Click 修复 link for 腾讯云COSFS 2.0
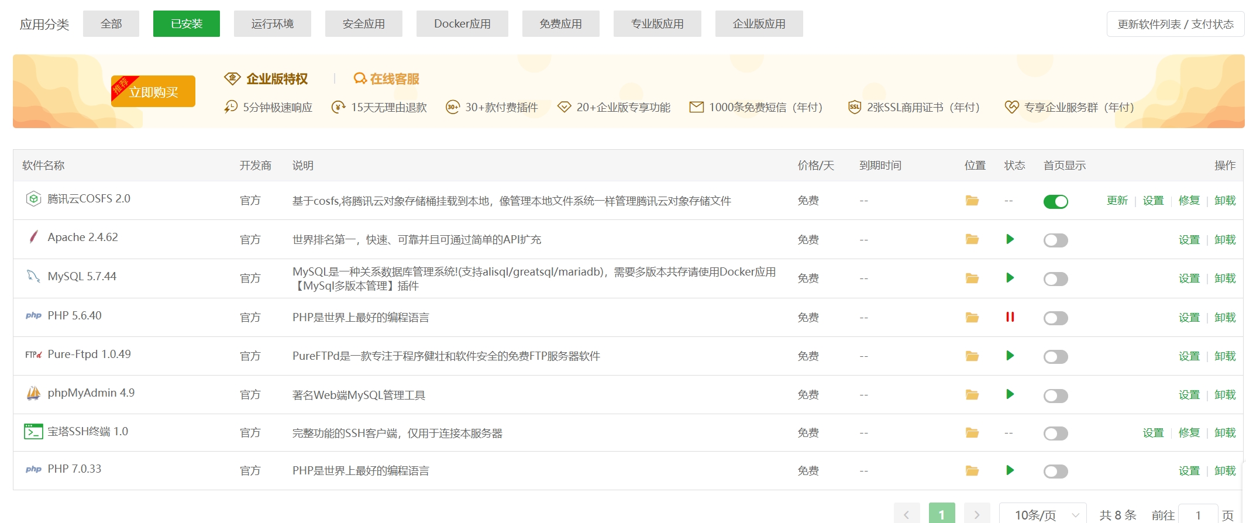This screenshot has width=1246, height=523. coord(1189,201)
